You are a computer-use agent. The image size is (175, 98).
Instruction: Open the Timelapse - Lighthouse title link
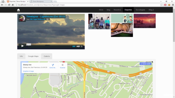(x=46, y=17)
